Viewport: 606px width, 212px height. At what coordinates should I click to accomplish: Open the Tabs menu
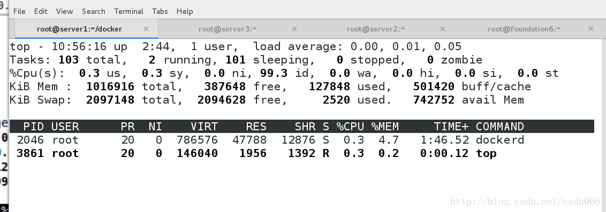click(160, 11)
